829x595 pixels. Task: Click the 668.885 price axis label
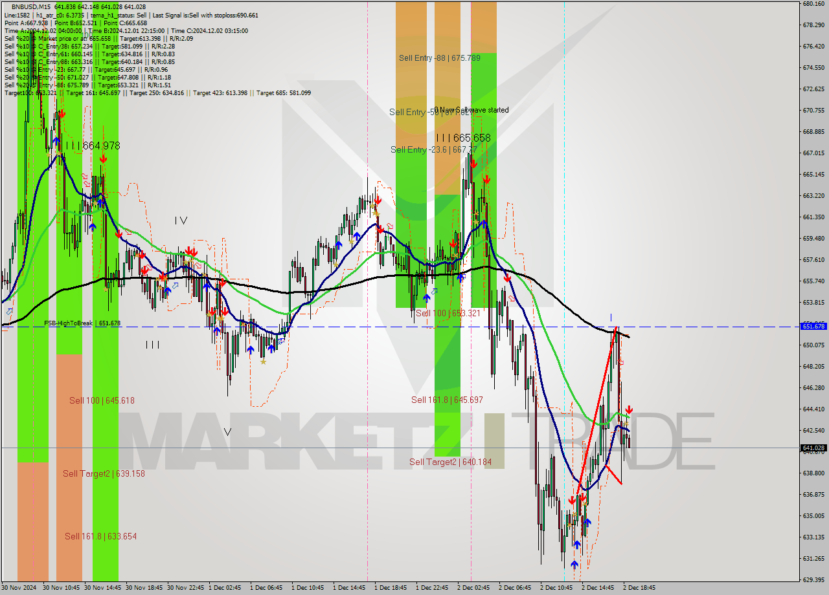pos(813,132)
